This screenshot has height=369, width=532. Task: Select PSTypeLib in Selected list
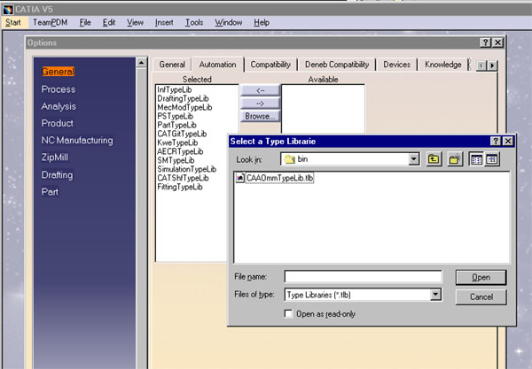coord(175,116)
